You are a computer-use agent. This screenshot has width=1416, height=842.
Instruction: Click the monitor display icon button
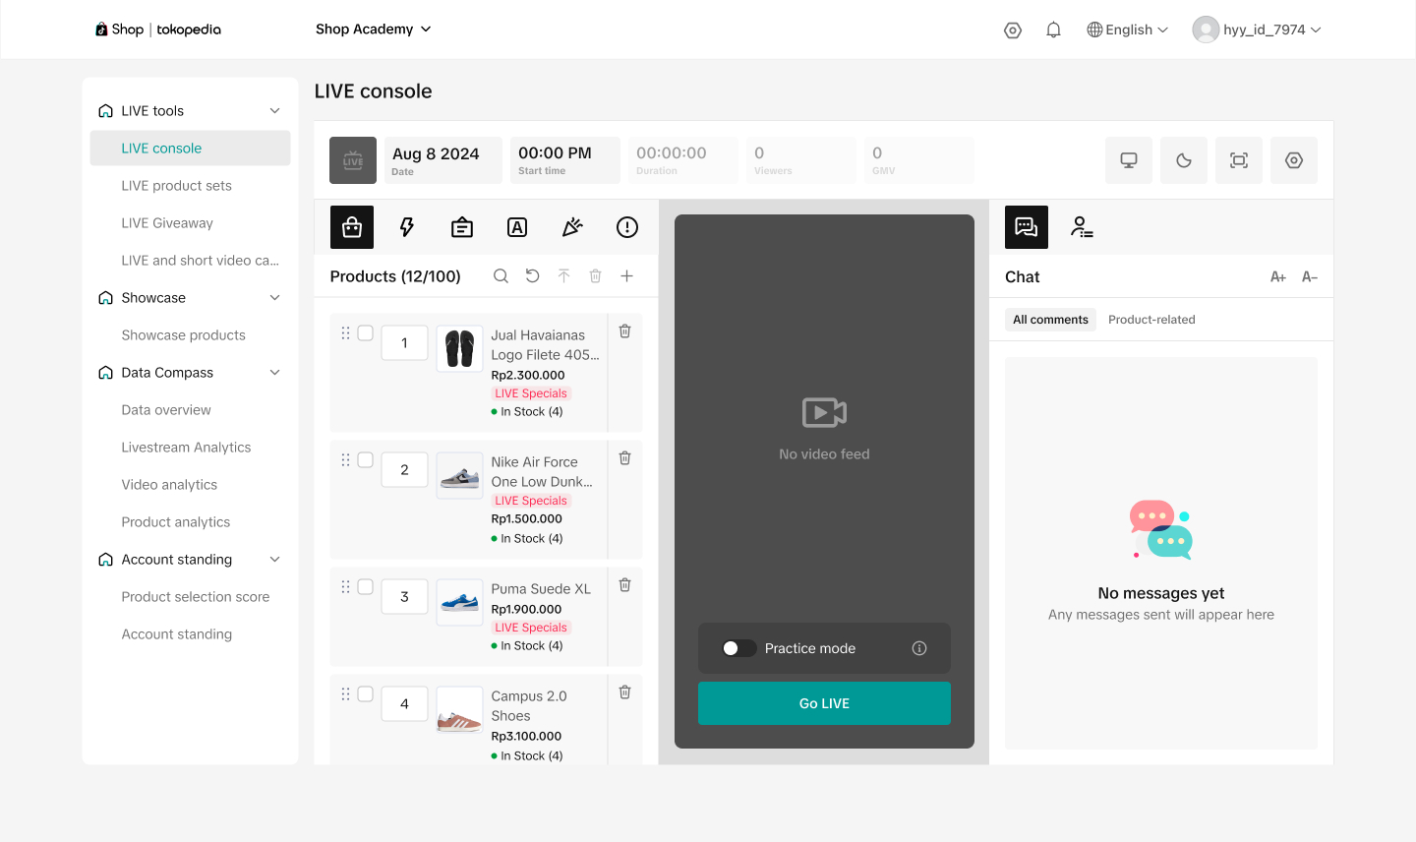[1129, 160]
